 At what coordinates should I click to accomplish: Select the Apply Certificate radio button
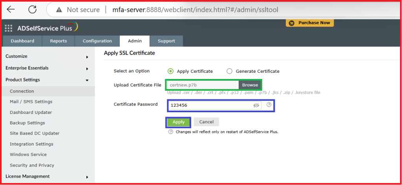tap(170, 71)
